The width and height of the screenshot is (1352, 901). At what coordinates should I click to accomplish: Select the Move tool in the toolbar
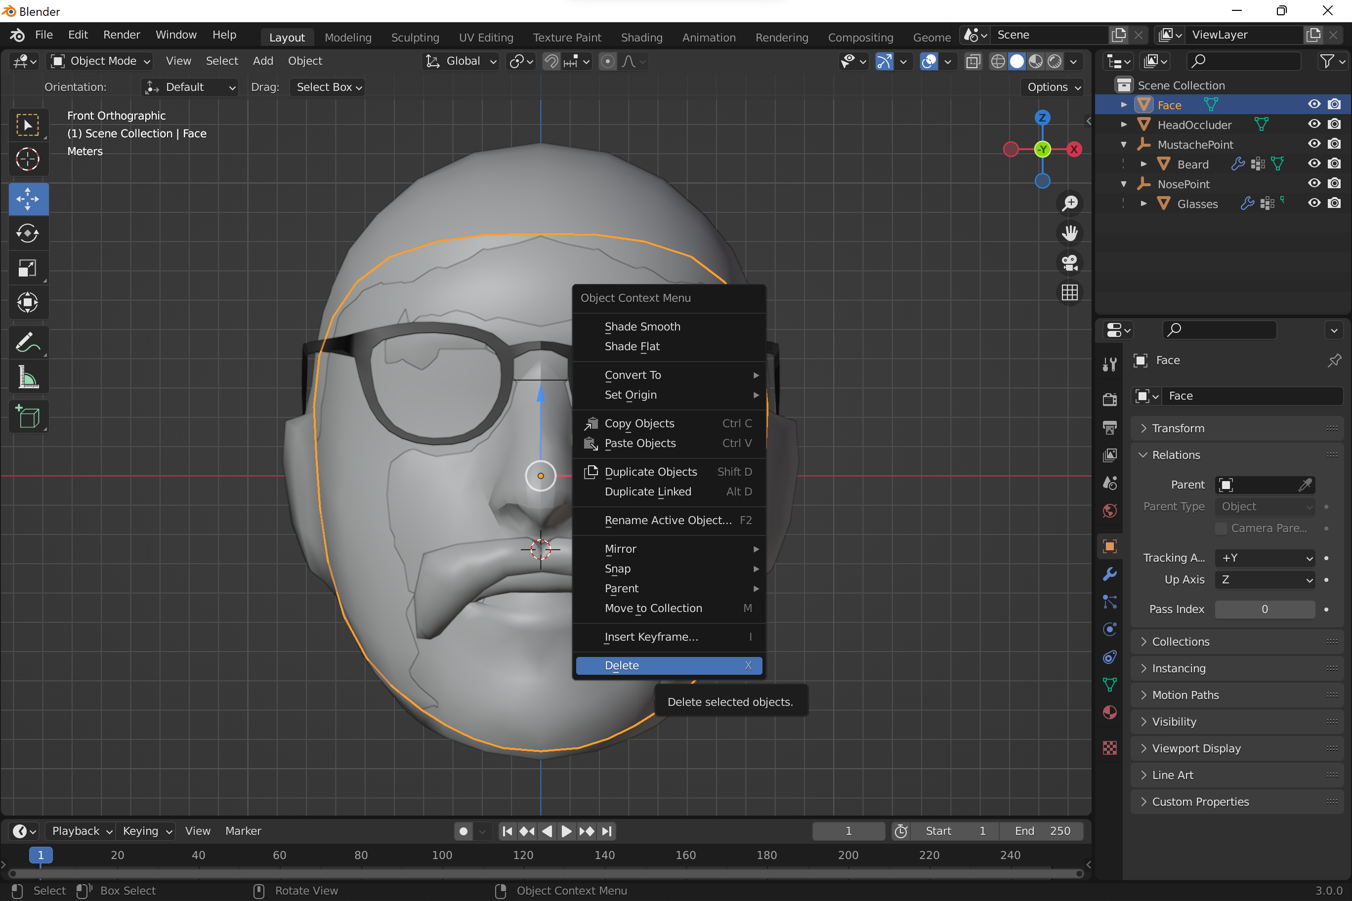pyautogui.click(x=28, y=199)
